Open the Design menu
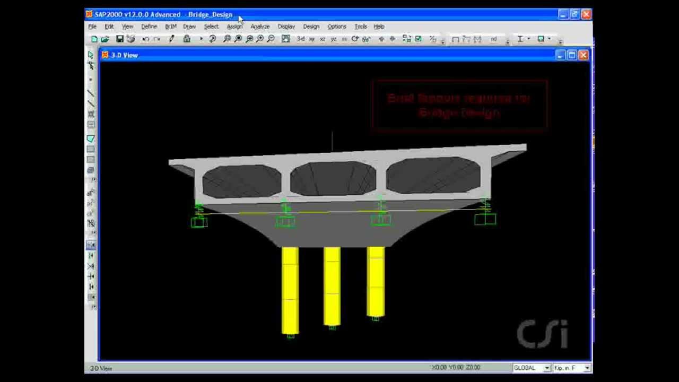Image resolution: width=679 pixels, height=382 pixels. [x=311, y=27]
